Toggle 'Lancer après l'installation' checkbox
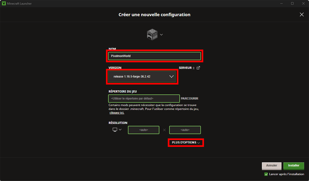Viewport: 309px width, 181px height. click(x=266, y=174)
